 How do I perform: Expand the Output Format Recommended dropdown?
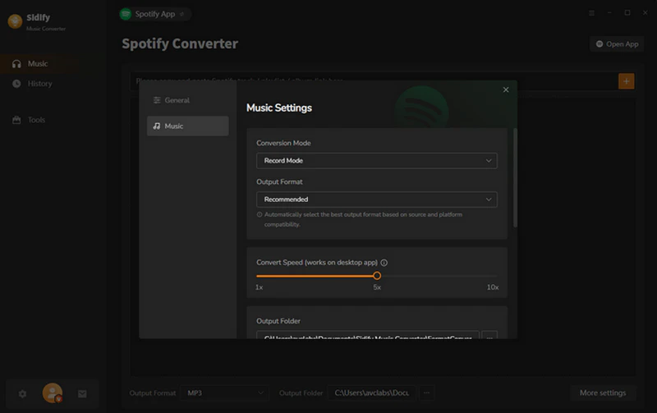377,200
